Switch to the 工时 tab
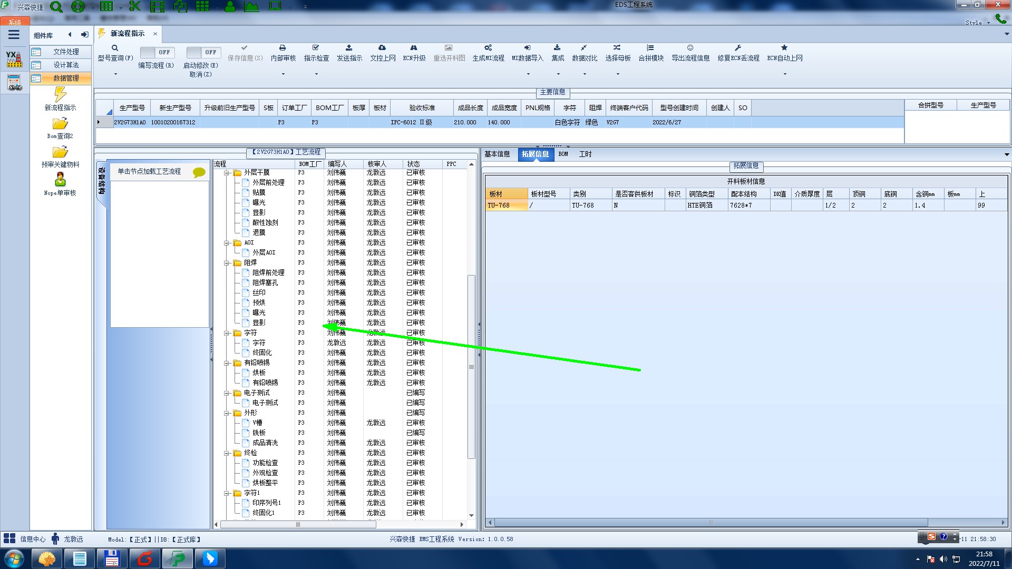This screenshot has height=569, width=1012. click(x=585, y=154)
